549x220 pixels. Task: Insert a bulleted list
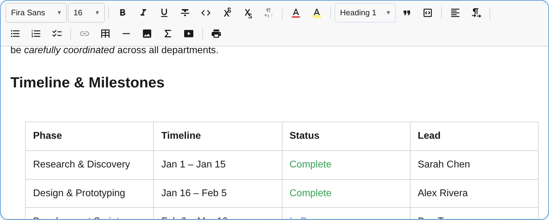click(15, 34)
